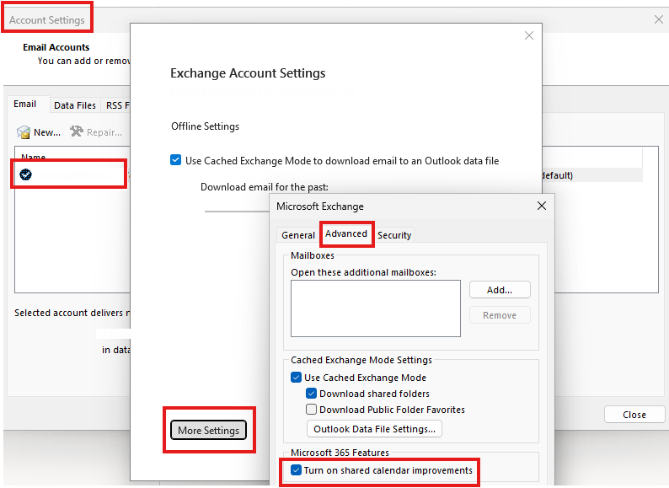Image resolution: width=669 pixels, height=488 pixels.
Task: Click Add... to open additional mailbox
Action: click(500, 290)
